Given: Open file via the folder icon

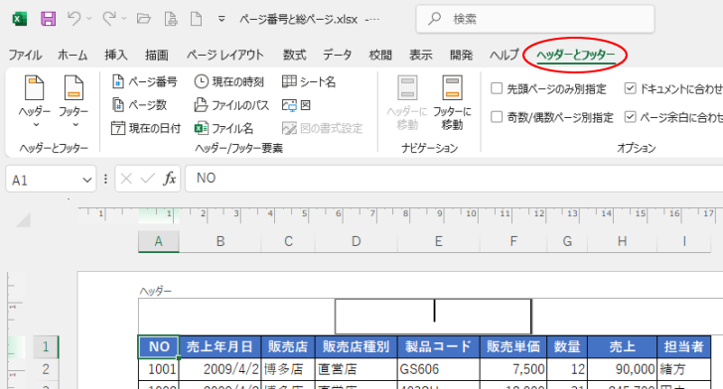Looking at the screenshot, I should 144,19.
